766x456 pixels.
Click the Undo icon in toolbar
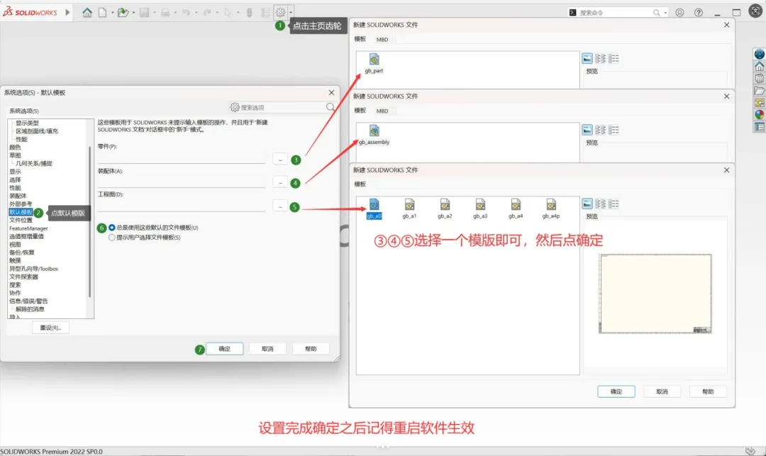pos(186,12)
